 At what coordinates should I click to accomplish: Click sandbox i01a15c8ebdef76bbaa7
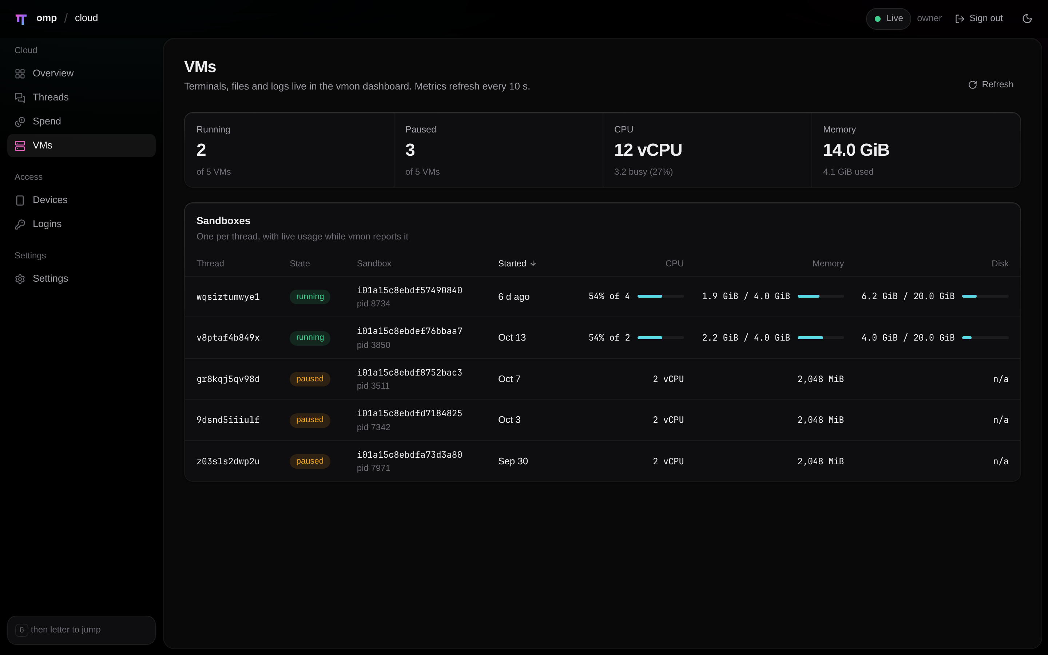click(409, 332)
